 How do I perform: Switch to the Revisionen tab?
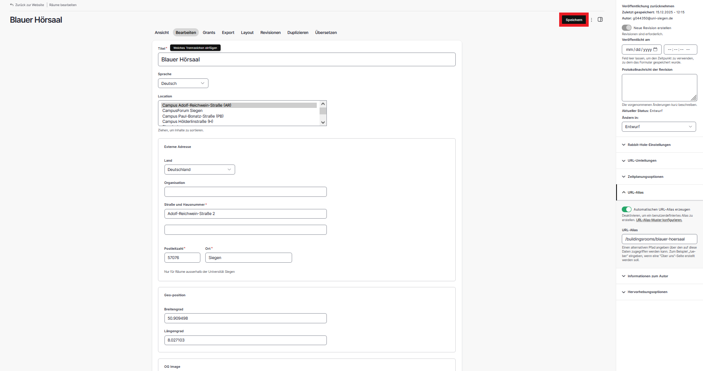coord(270,33)
